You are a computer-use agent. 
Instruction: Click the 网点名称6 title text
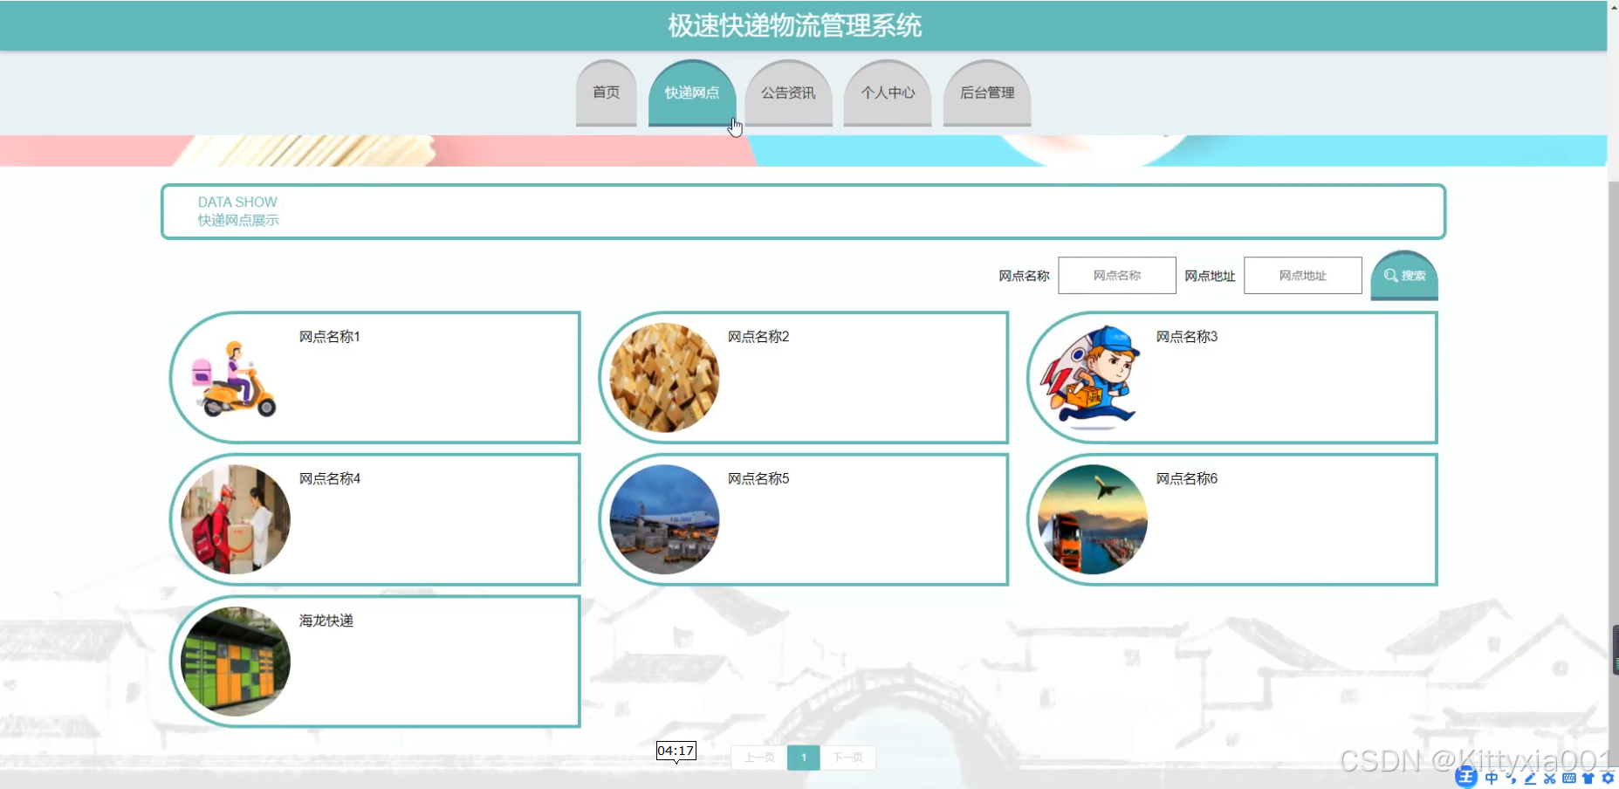pos(1187,478)
